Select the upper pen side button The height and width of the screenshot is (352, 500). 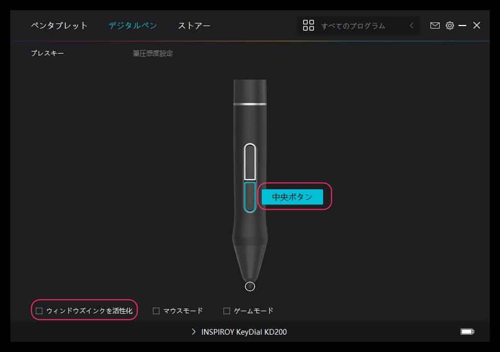point(250,162)
